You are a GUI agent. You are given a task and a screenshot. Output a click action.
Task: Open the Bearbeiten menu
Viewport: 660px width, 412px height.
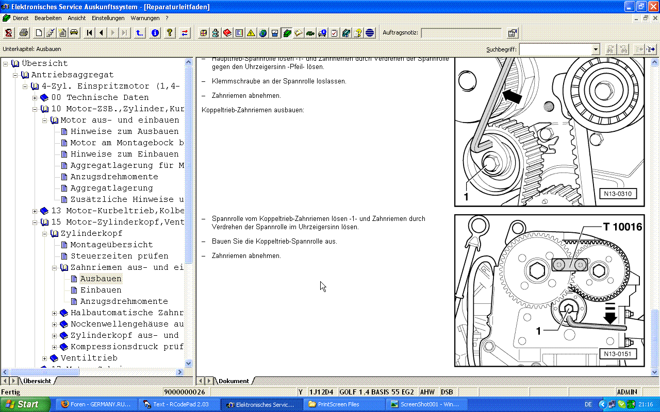tap(48, 18)
